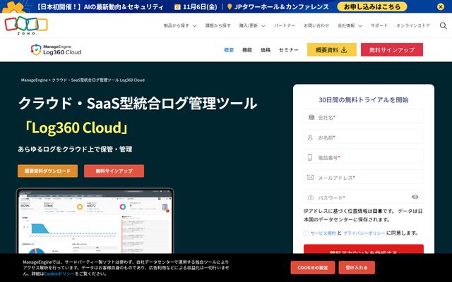The image size is (452, 282).
Task: Click 概要資料ダウンロード orange button
Action: coord(47,171)
